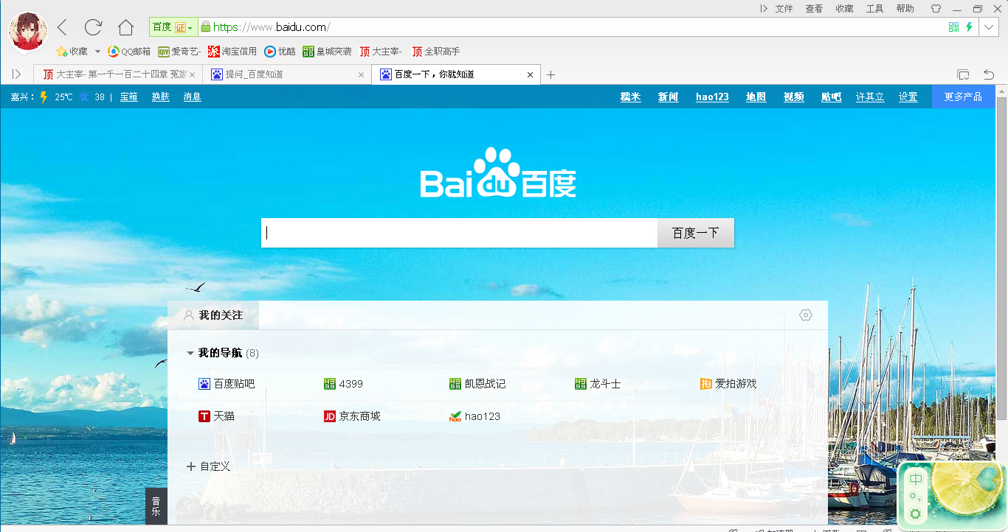Open the QR code icon in address bar
This screenshot has width=1008, height=532.
954,27
